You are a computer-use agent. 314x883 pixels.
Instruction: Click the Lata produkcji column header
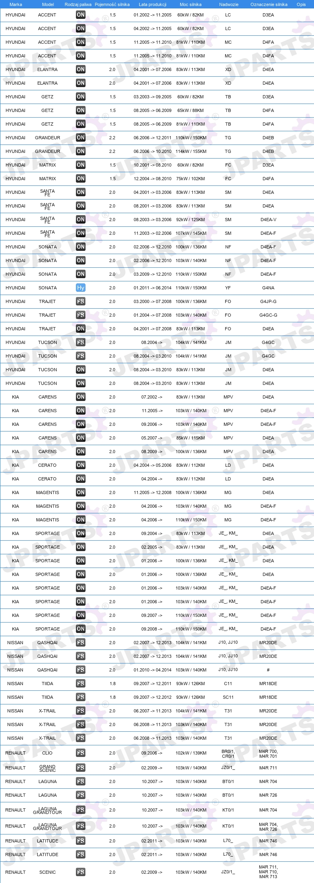pos(153,4)
